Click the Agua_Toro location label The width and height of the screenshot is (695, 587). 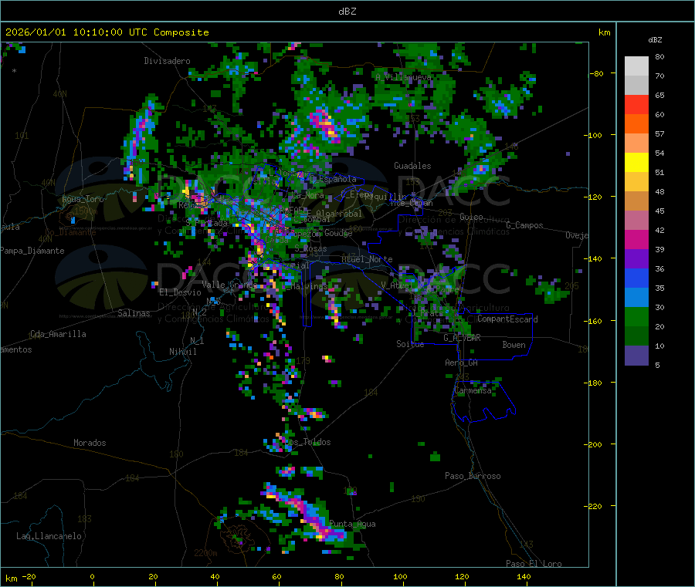83,199
